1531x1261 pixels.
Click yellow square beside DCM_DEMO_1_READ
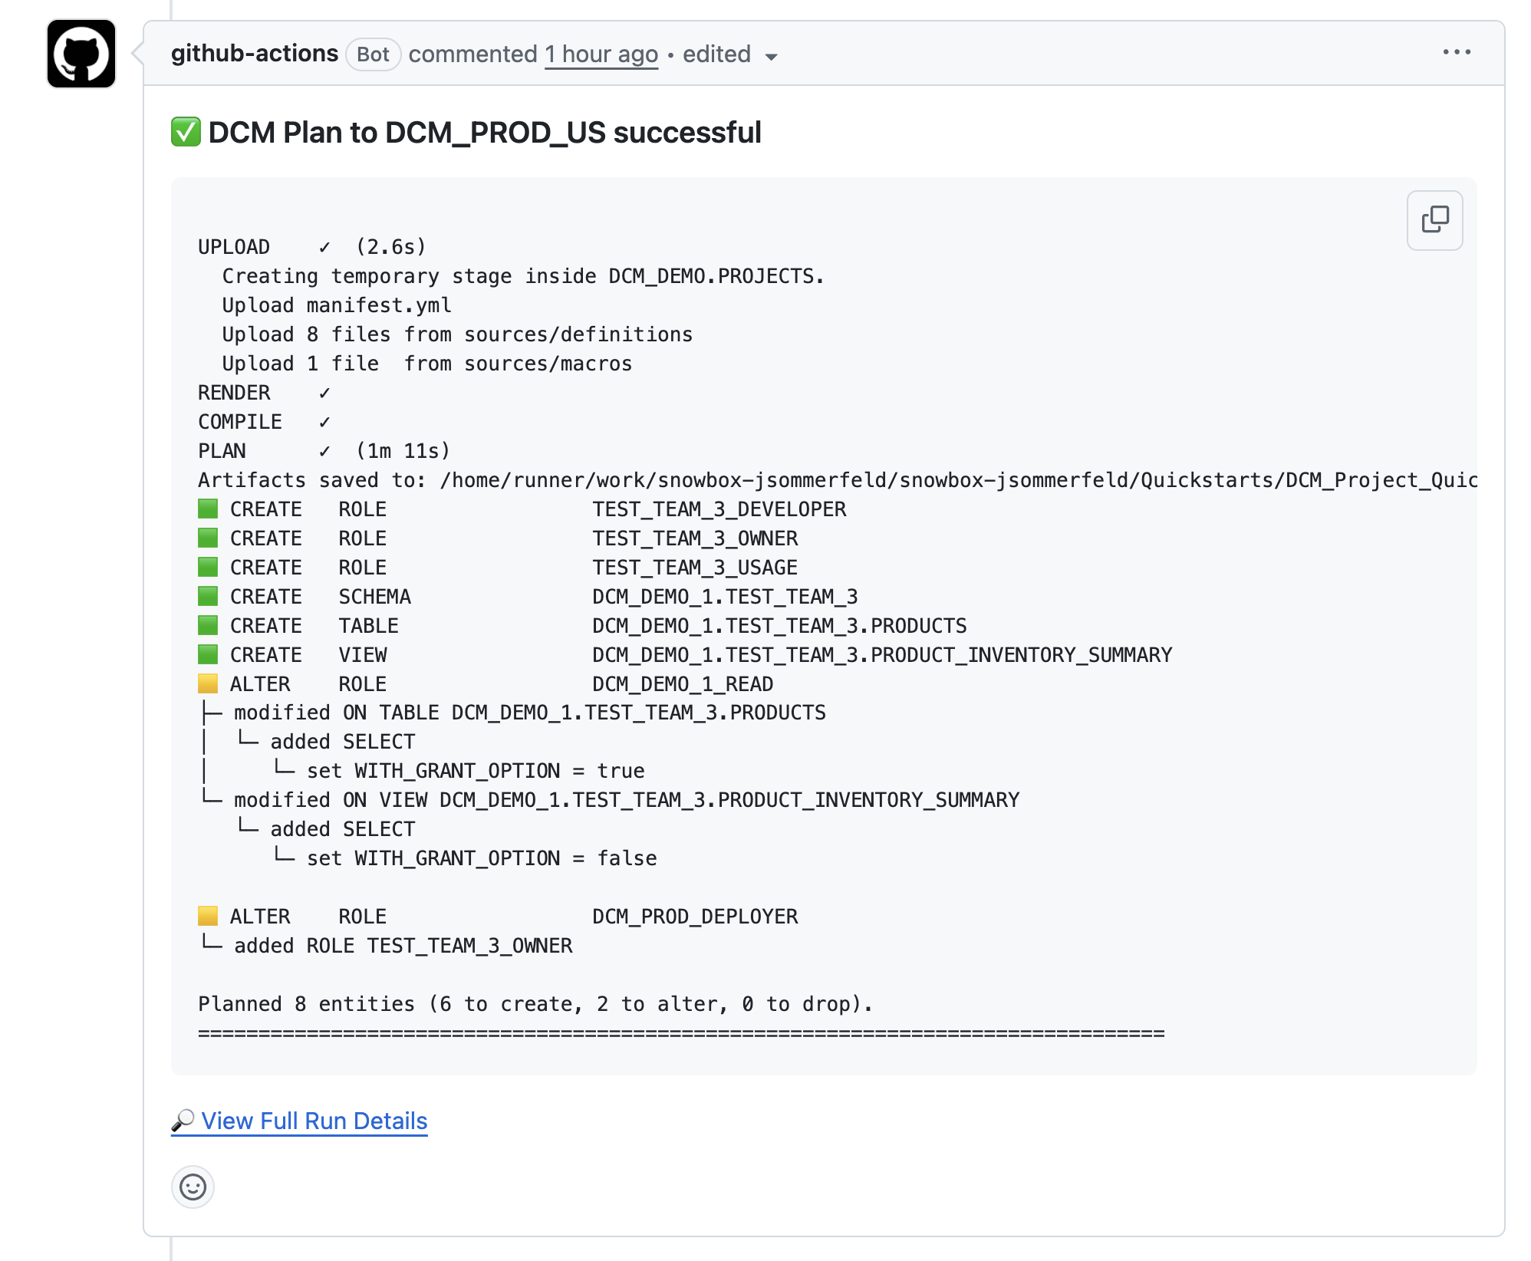[208, 683]
